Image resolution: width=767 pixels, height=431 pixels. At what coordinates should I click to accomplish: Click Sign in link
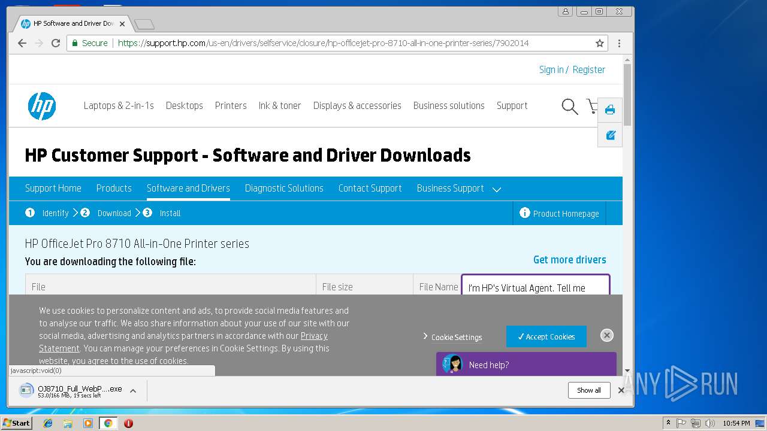[551, 69]
